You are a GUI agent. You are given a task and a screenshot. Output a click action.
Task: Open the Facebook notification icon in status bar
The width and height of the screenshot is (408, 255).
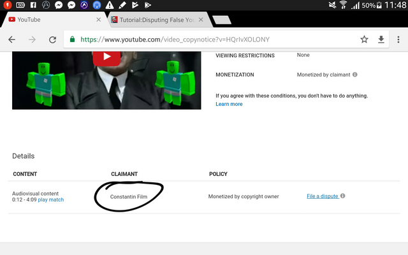click(x=33, y=4)
